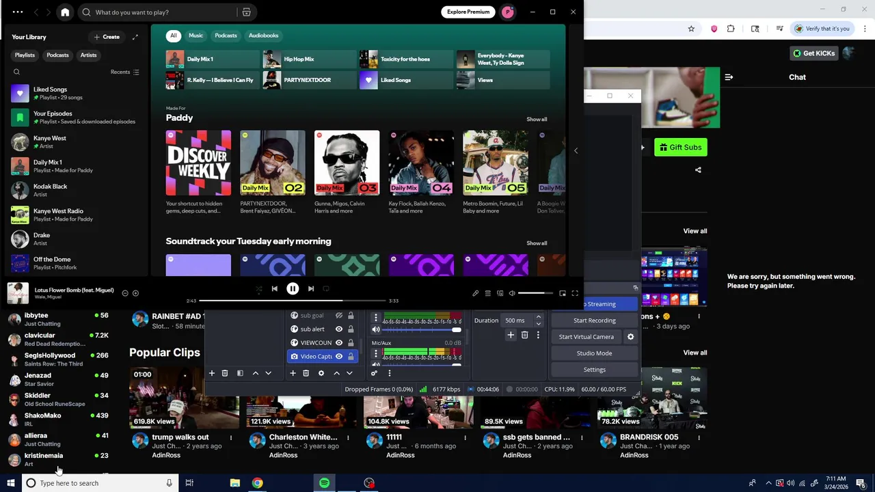Toggle lock on sub alert source

(x=351, y=329)
